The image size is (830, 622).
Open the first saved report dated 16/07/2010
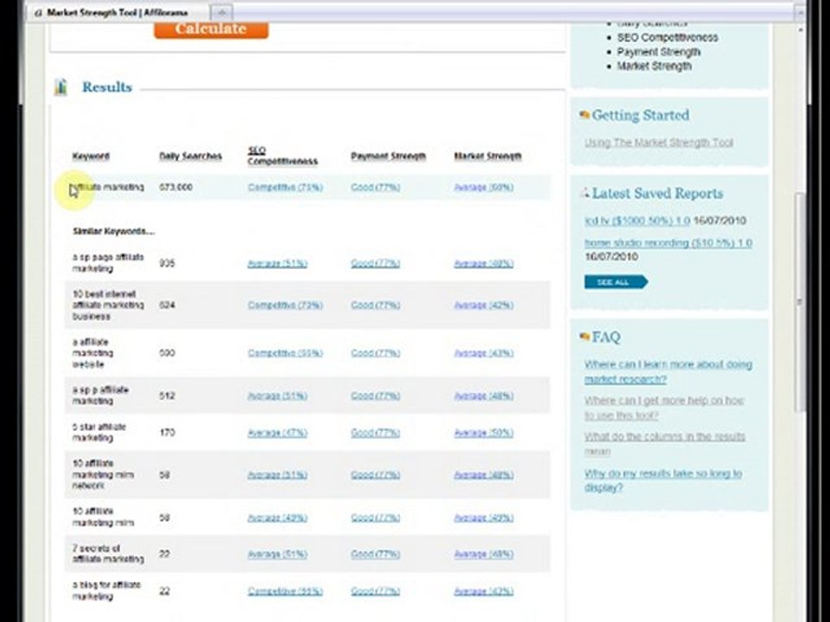click(x=637, y=220)
